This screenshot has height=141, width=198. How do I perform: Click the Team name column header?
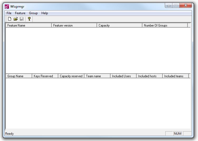coord(97,76)
